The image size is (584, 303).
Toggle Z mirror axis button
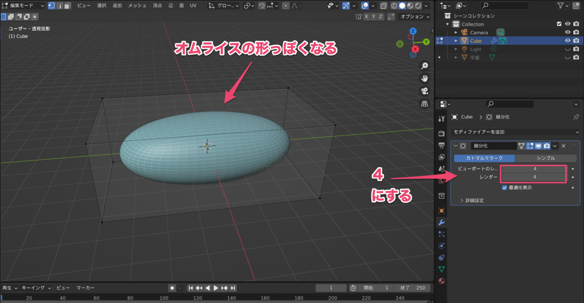coord(381,17)
